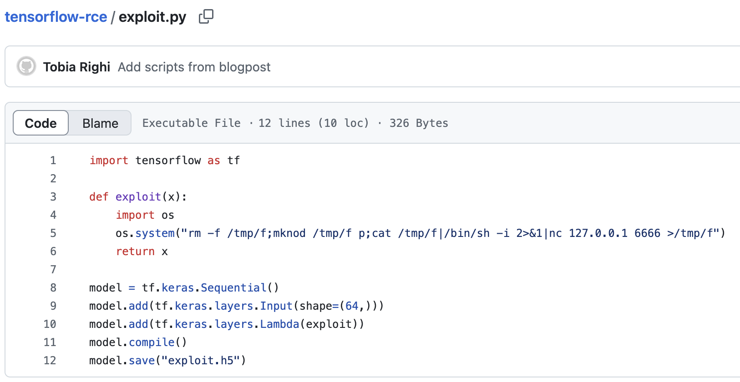The width and height of the screenshot is (740, 382).
Task: Click the os.system command line of code
Action: pyautogui.click(x=421, y=233)
